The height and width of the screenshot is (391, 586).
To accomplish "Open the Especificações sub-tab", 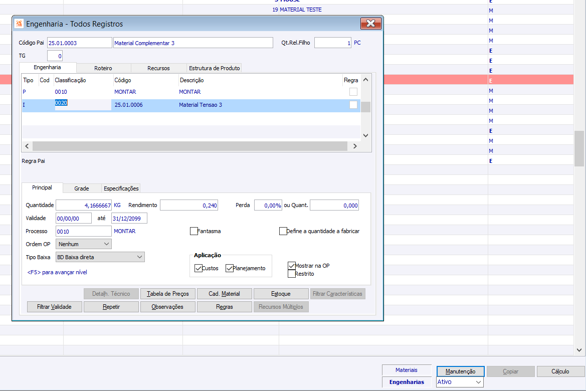I will coord(121,188).
